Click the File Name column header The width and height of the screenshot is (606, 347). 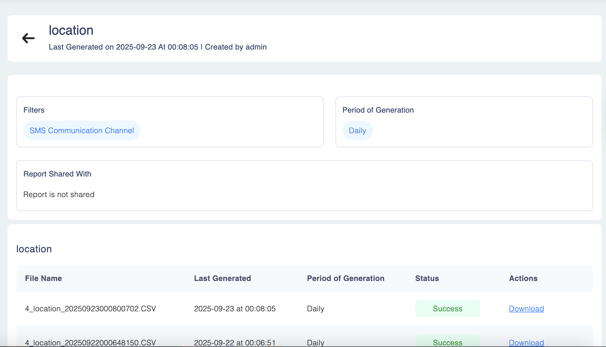(43, 278)
